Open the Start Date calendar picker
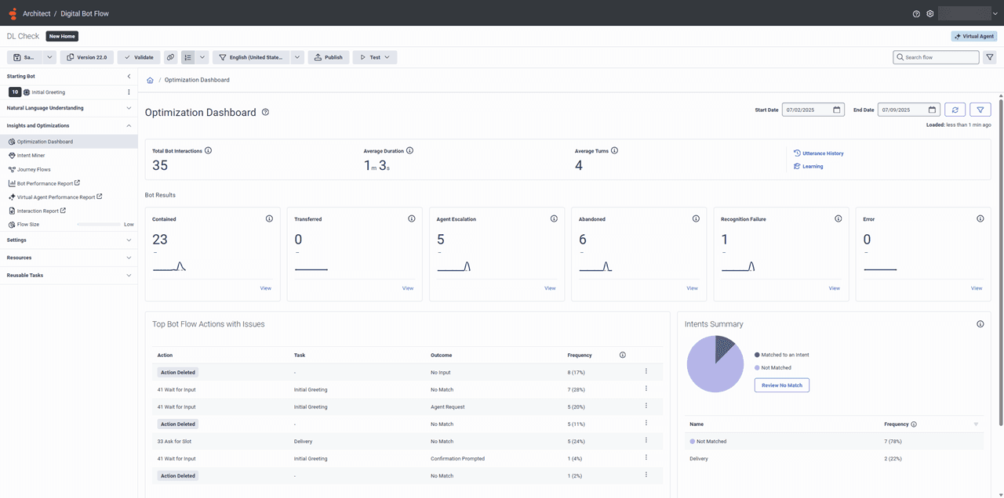 837,110
